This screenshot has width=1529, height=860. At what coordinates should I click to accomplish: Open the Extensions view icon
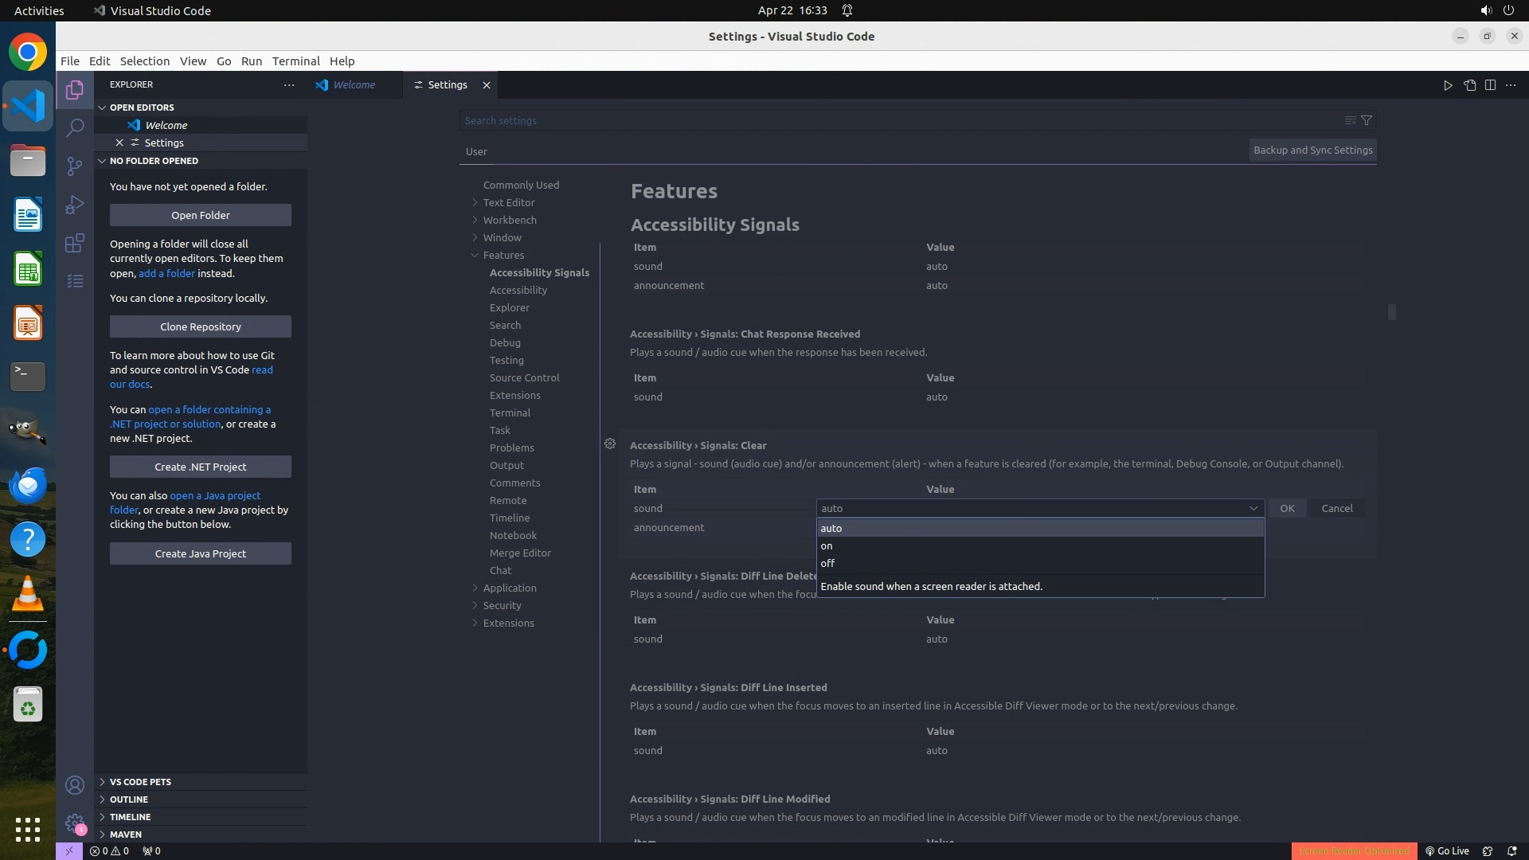coord(75,243)
